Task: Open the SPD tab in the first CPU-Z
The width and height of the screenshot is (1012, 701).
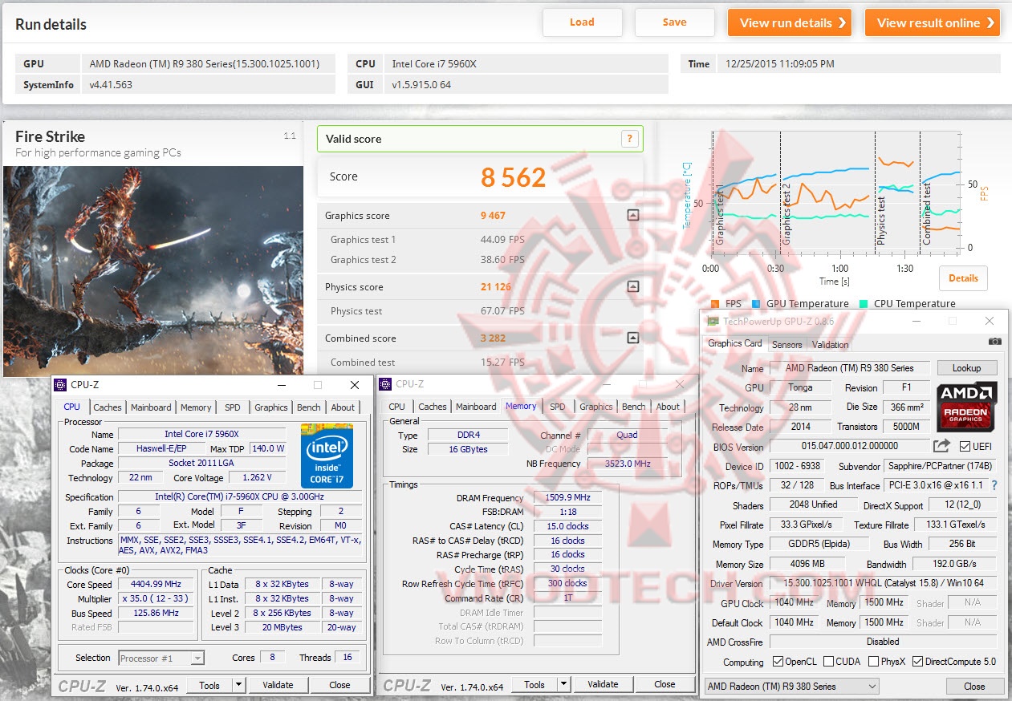Action: point(232,407)
